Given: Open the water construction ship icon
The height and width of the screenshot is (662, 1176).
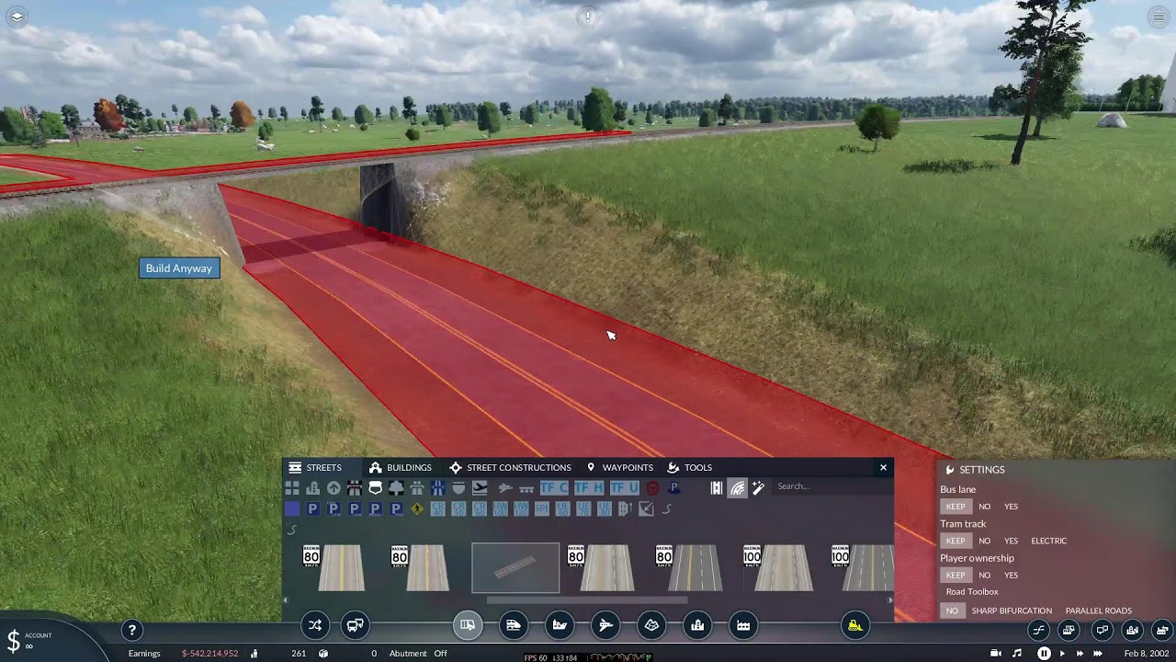Looking at the screenshot, I should pos(560,626).
